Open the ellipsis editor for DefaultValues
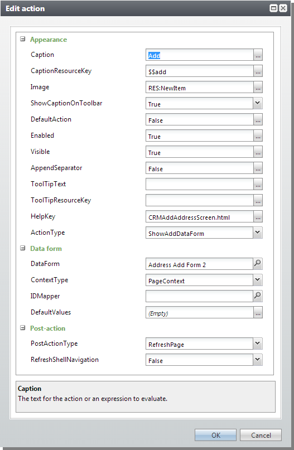Viewport: 294px width, 450px height. tap(258, 312)
